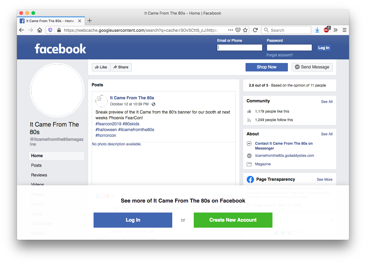Select the It Came From The 80s tab
Screen dimensions: 366x264
click(51, 21)
